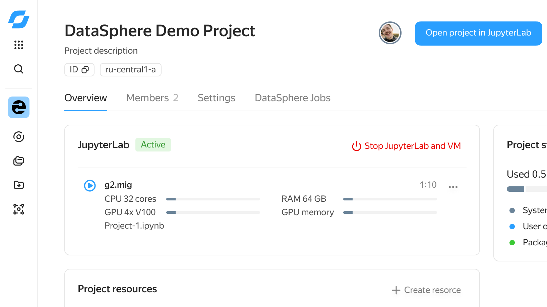Click the DataSphere logo in the sidebar

pos(19,19)
